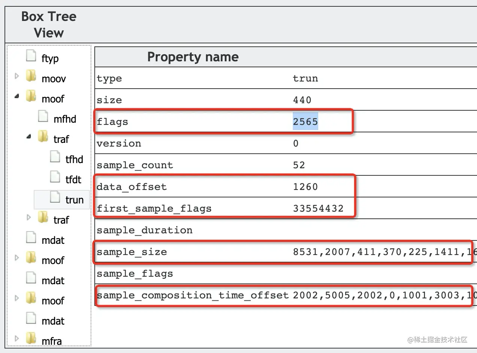The width and height of the screenshot is (477, 353).
Task: Click the 'trun' value in type row
Action: [306, 79]
